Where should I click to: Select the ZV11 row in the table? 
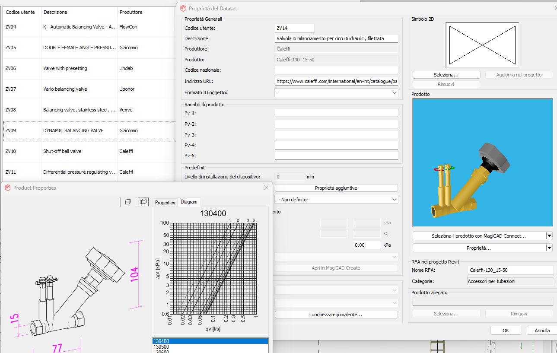point(89,172)
